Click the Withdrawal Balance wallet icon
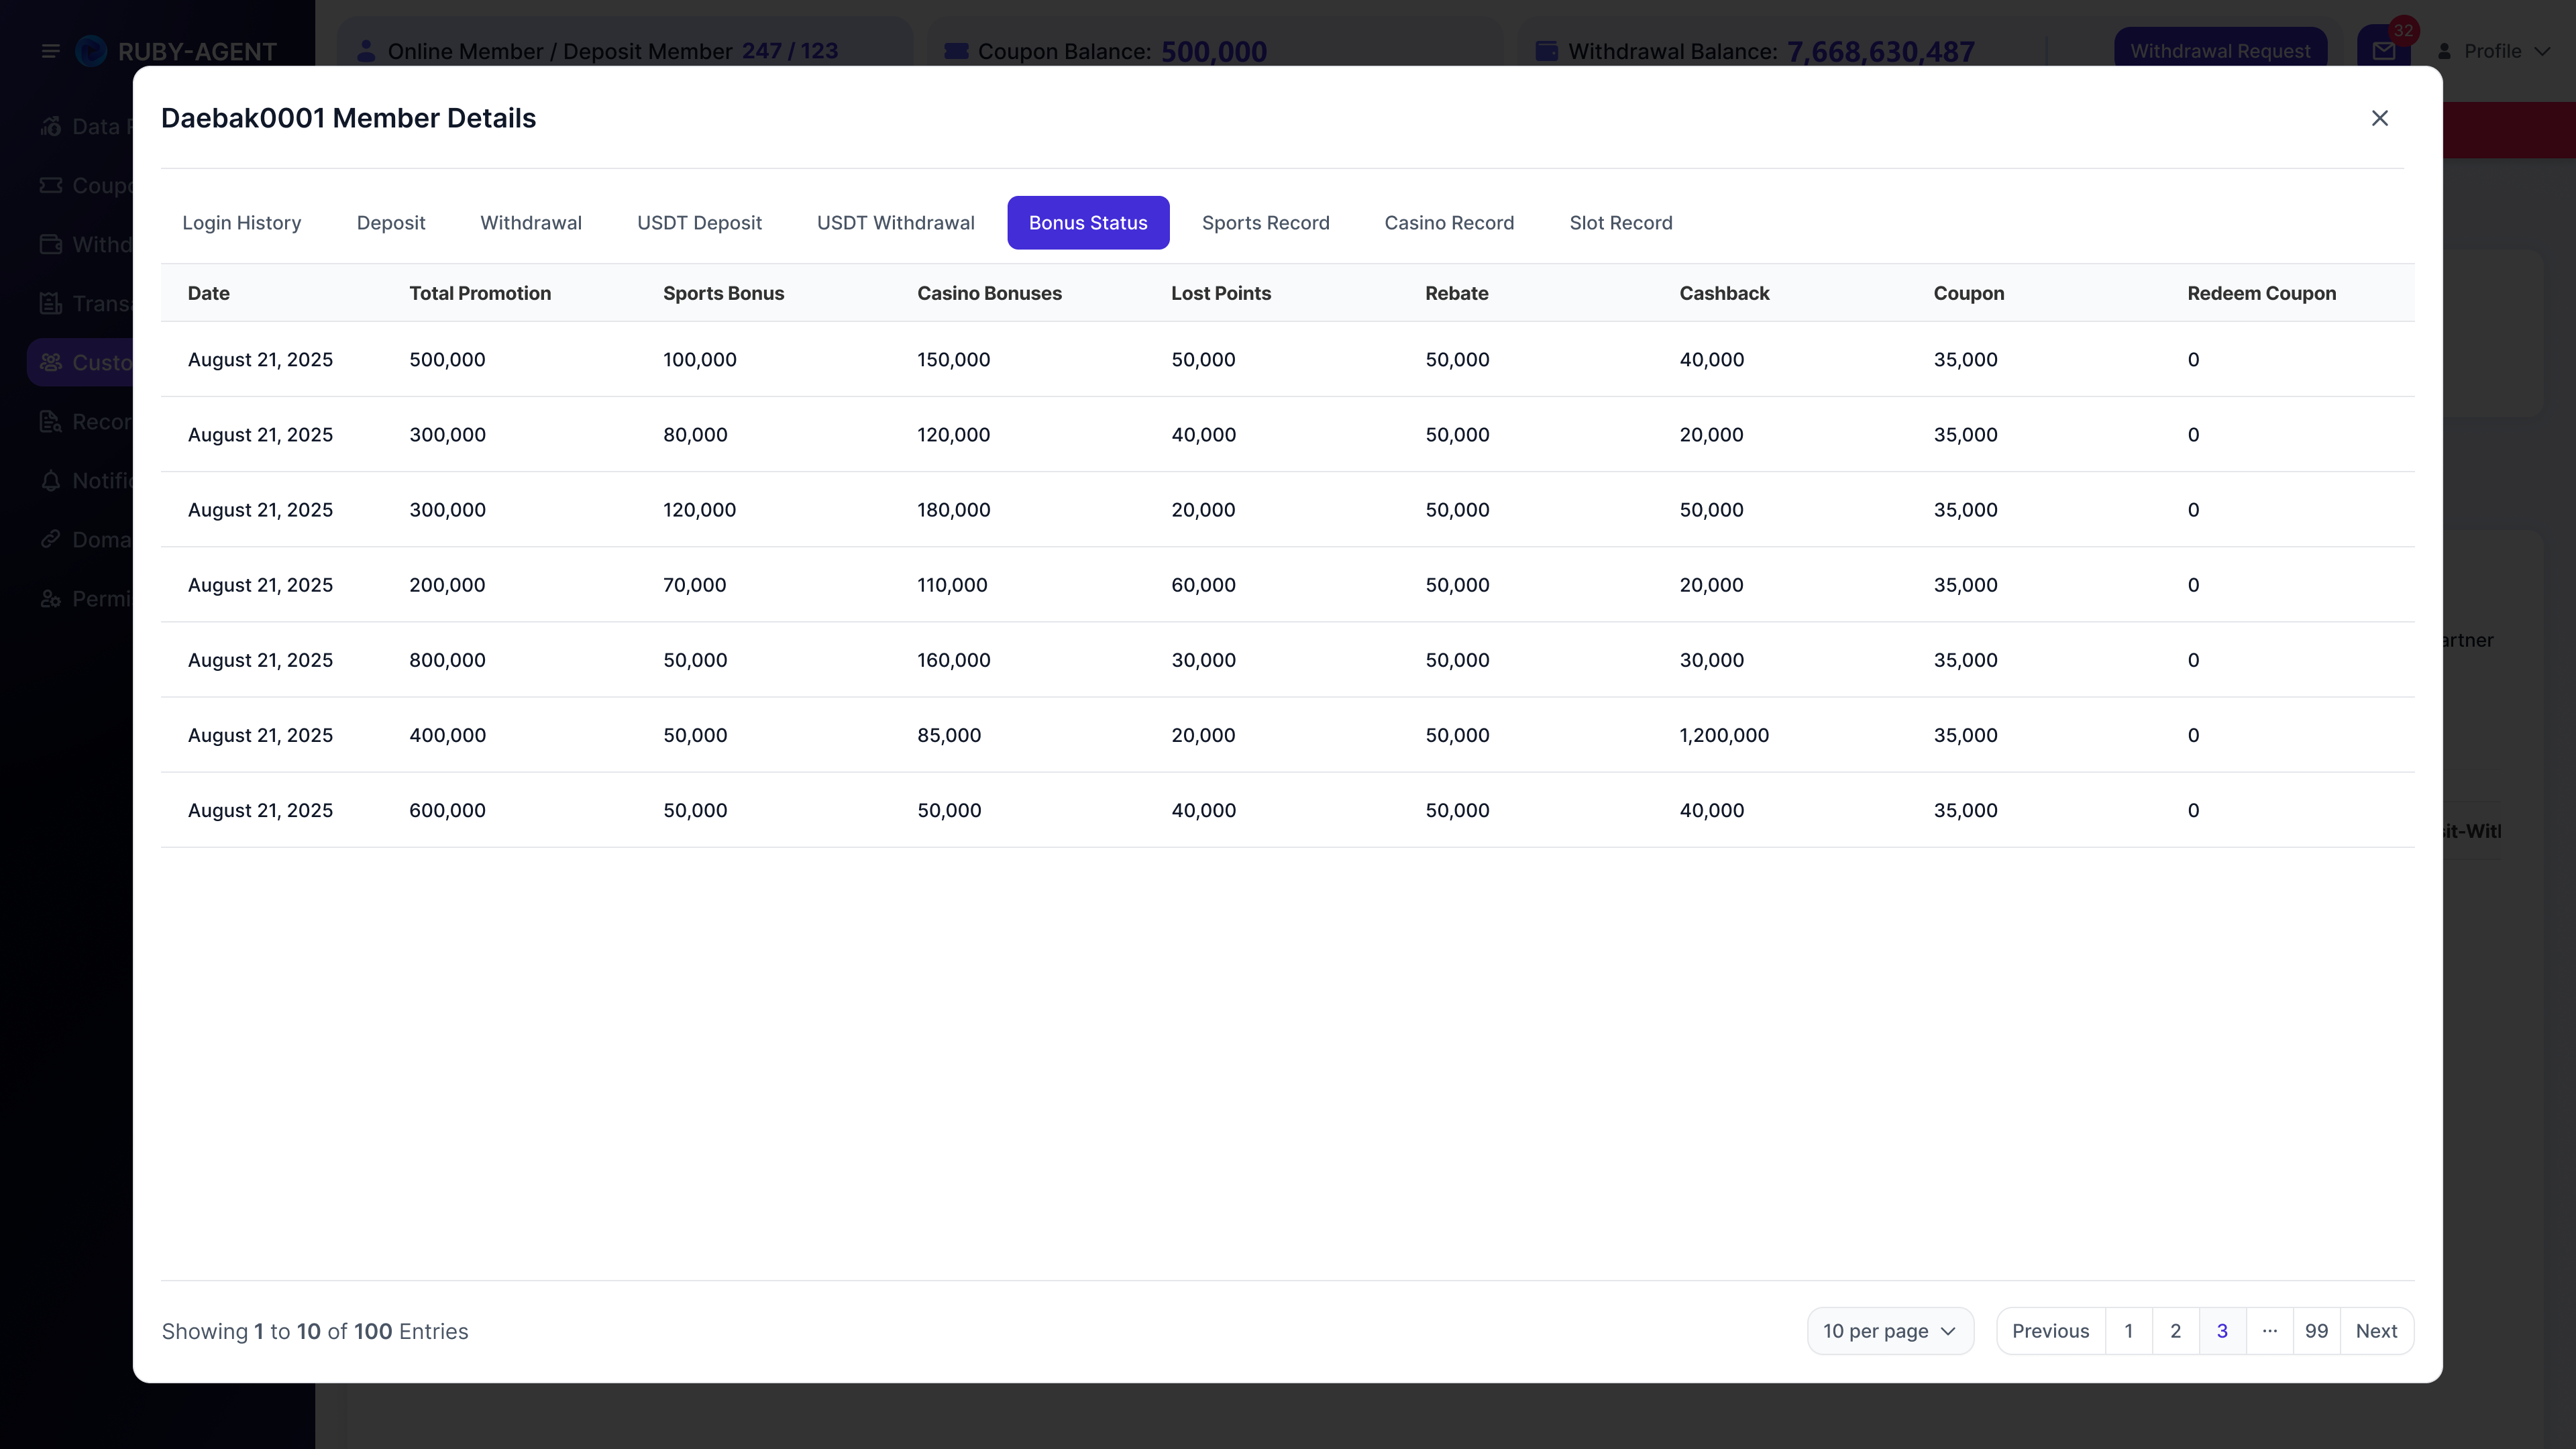Screen dimensions: 2576x1449 pos(1546,51)
